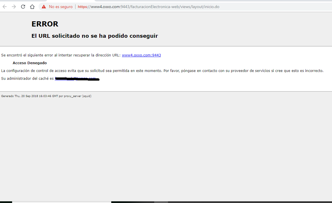
Task: Click the "Generado Thu, 20 Sep 2018" footer
Action: coord(29,96)
